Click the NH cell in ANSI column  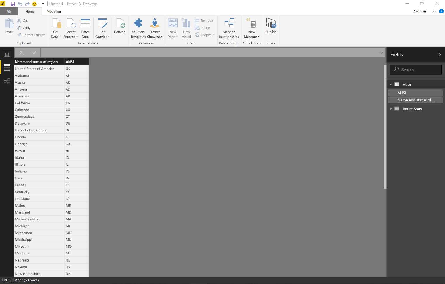pyautogui.click(x=77, y=274)
